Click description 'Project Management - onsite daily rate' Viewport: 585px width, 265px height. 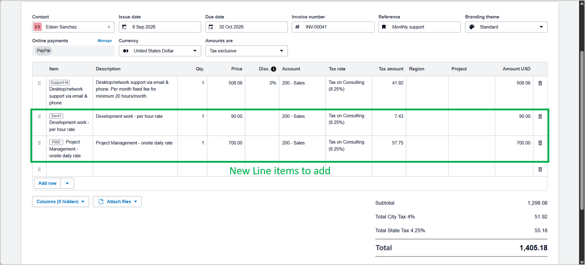tap(134, 143)
